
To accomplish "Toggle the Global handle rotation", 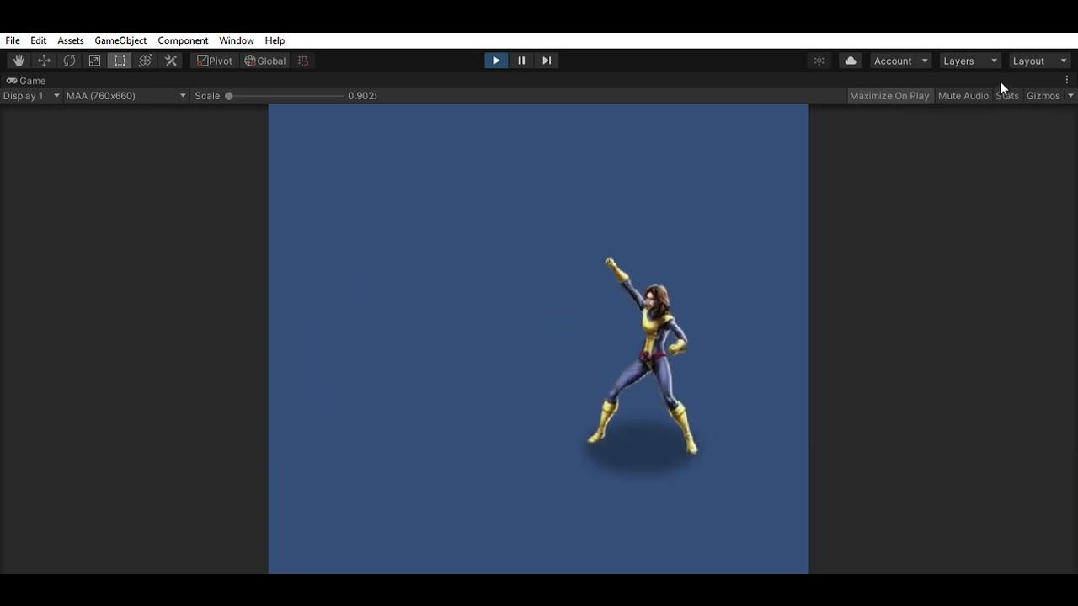I will point(265,61).
